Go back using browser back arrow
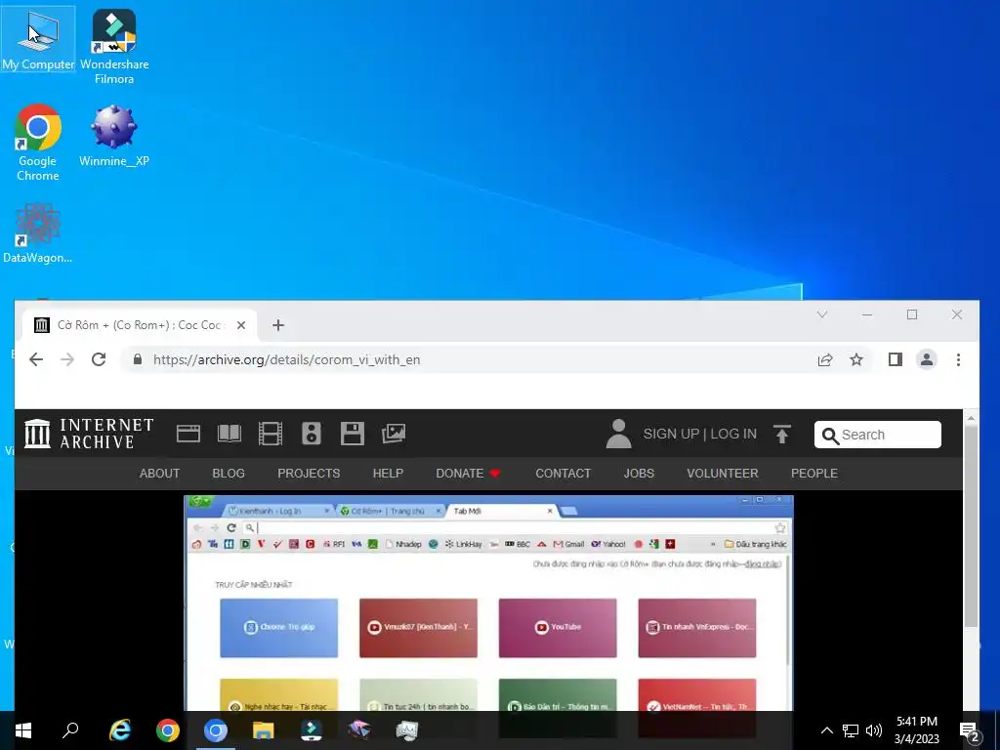This screenshot has width=1000, height=750. point(36,359)
